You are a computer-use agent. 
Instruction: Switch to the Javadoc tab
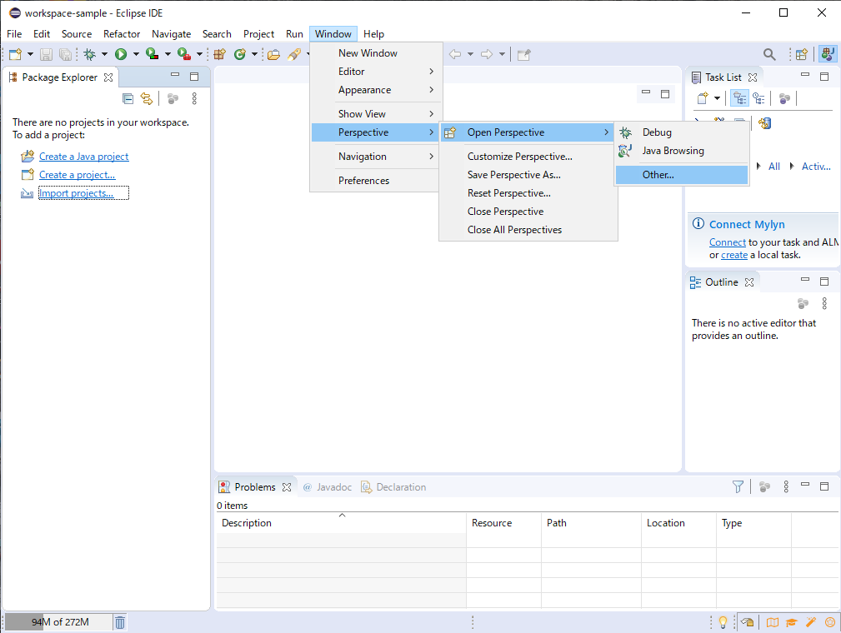click(333, 487)
